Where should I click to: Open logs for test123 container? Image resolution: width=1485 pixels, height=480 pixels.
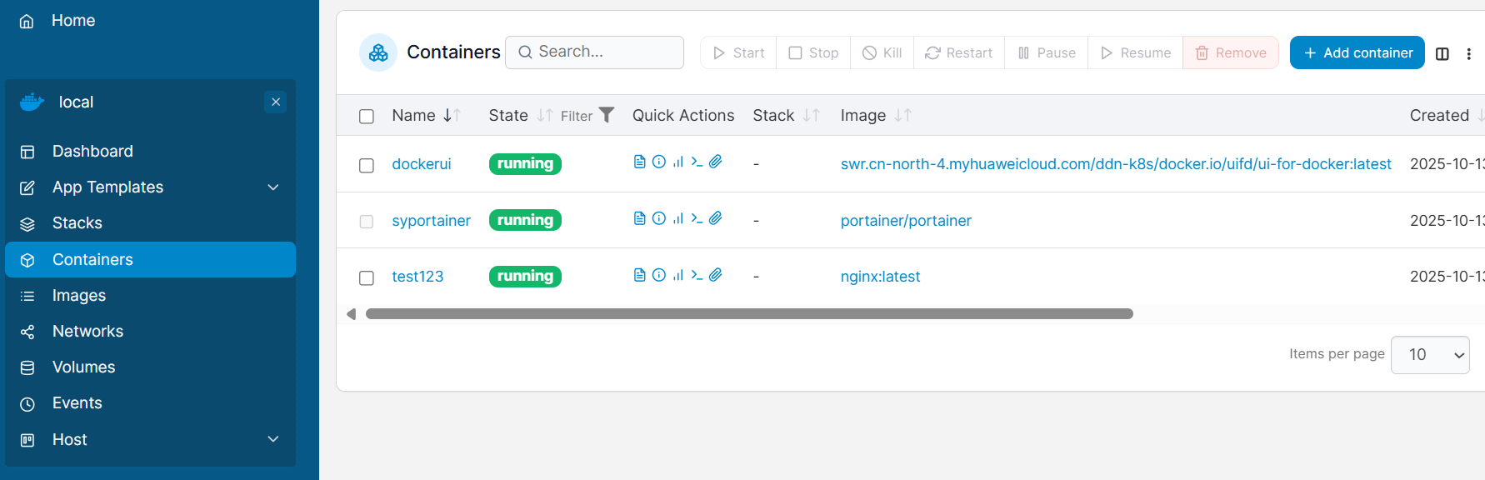point(639,275)
